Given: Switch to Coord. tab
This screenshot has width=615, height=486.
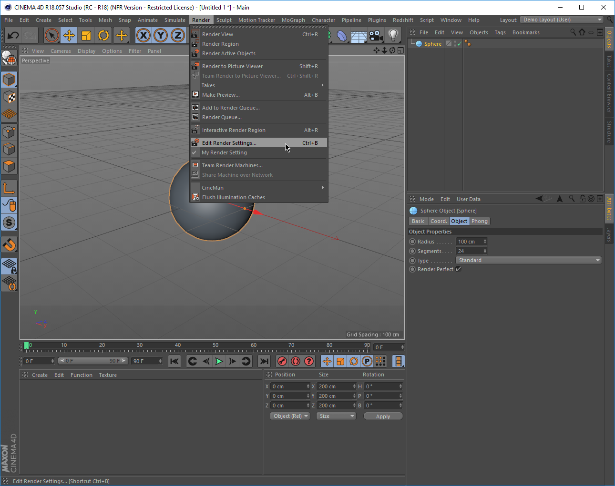Looking at the screenshot, I should click(439, 221).
